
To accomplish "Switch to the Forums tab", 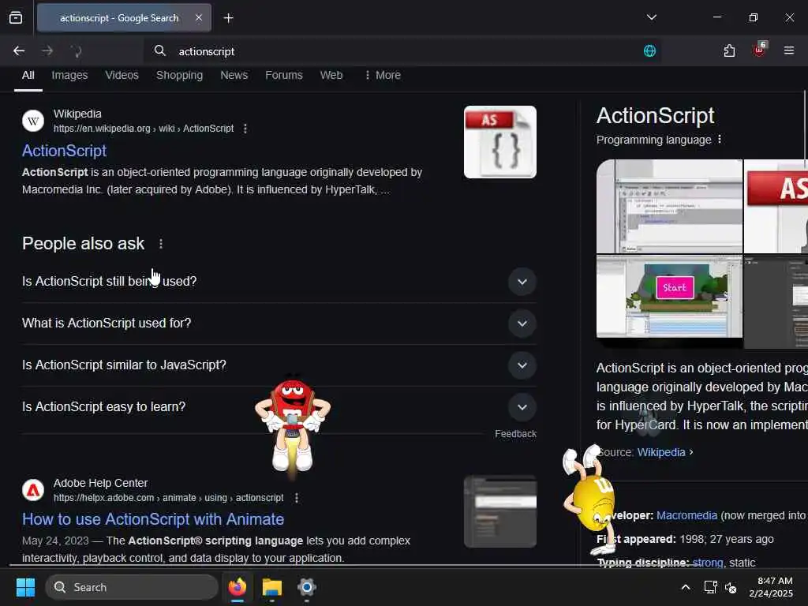I will click(x=284, y=75).
